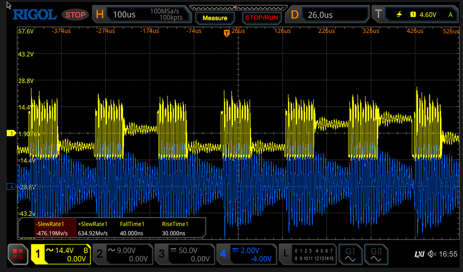Click the 100MSa/s sample rate readout

click(165, 11)
